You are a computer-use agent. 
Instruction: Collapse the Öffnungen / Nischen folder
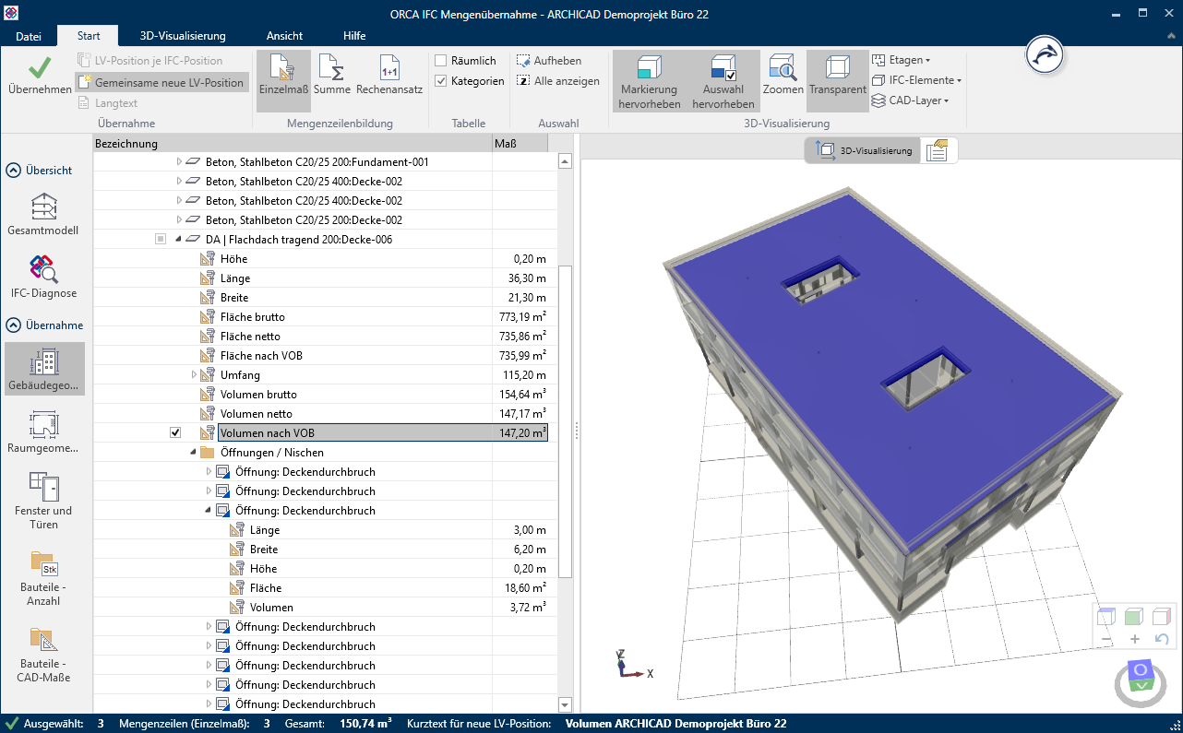193,453
